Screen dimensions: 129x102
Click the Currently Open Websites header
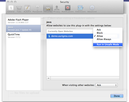[70, 31]
